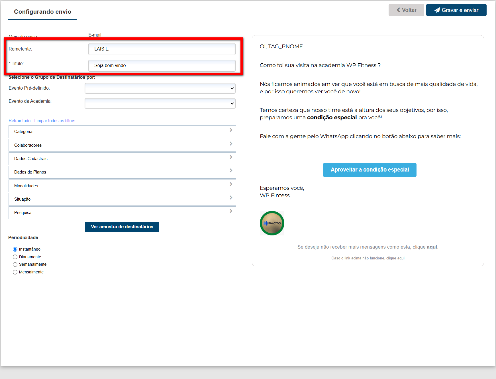The image size is (496, 379).
Task: Click the Retrair tudo link
Action: pyautogui.click(x=19, y=121)
